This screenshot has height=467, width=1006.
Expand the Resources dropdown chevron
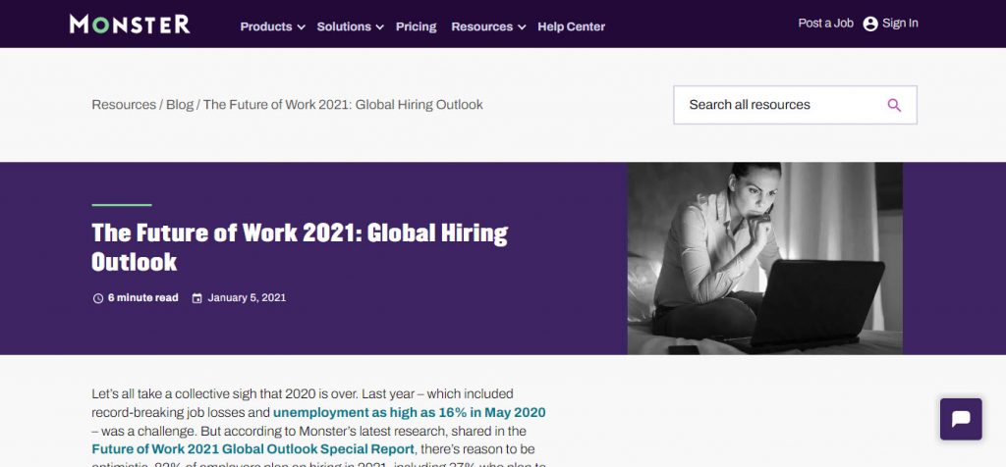(522, 27)
